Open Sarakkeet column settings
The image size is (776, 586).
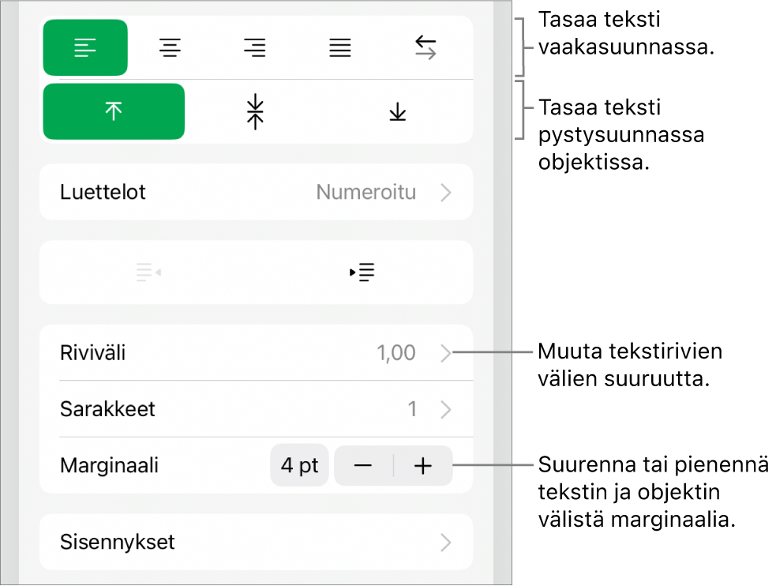click(x=257, y=409)
